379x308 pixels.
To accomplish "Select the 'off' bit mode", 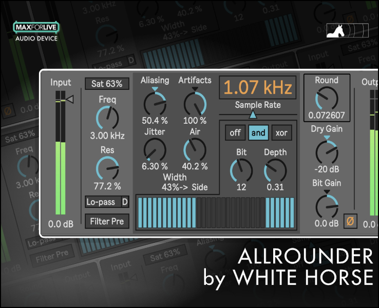I will (x=235, y=133).
